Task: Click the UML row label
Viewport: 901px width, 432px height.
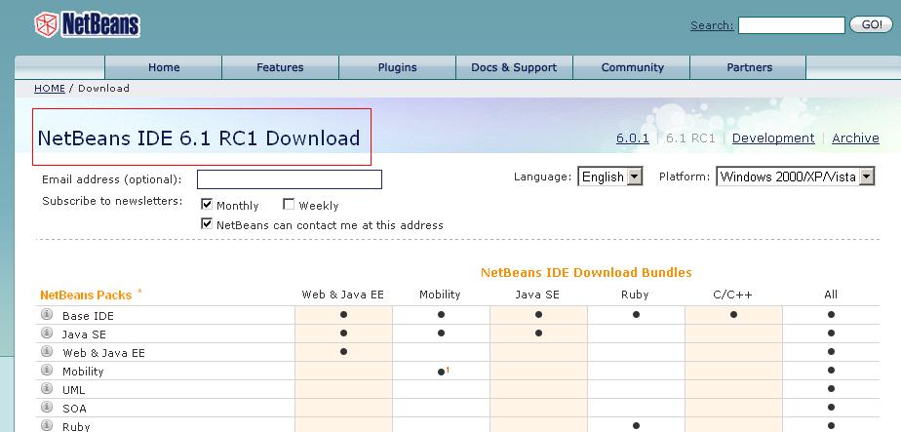Action: (x=73, y=390)
